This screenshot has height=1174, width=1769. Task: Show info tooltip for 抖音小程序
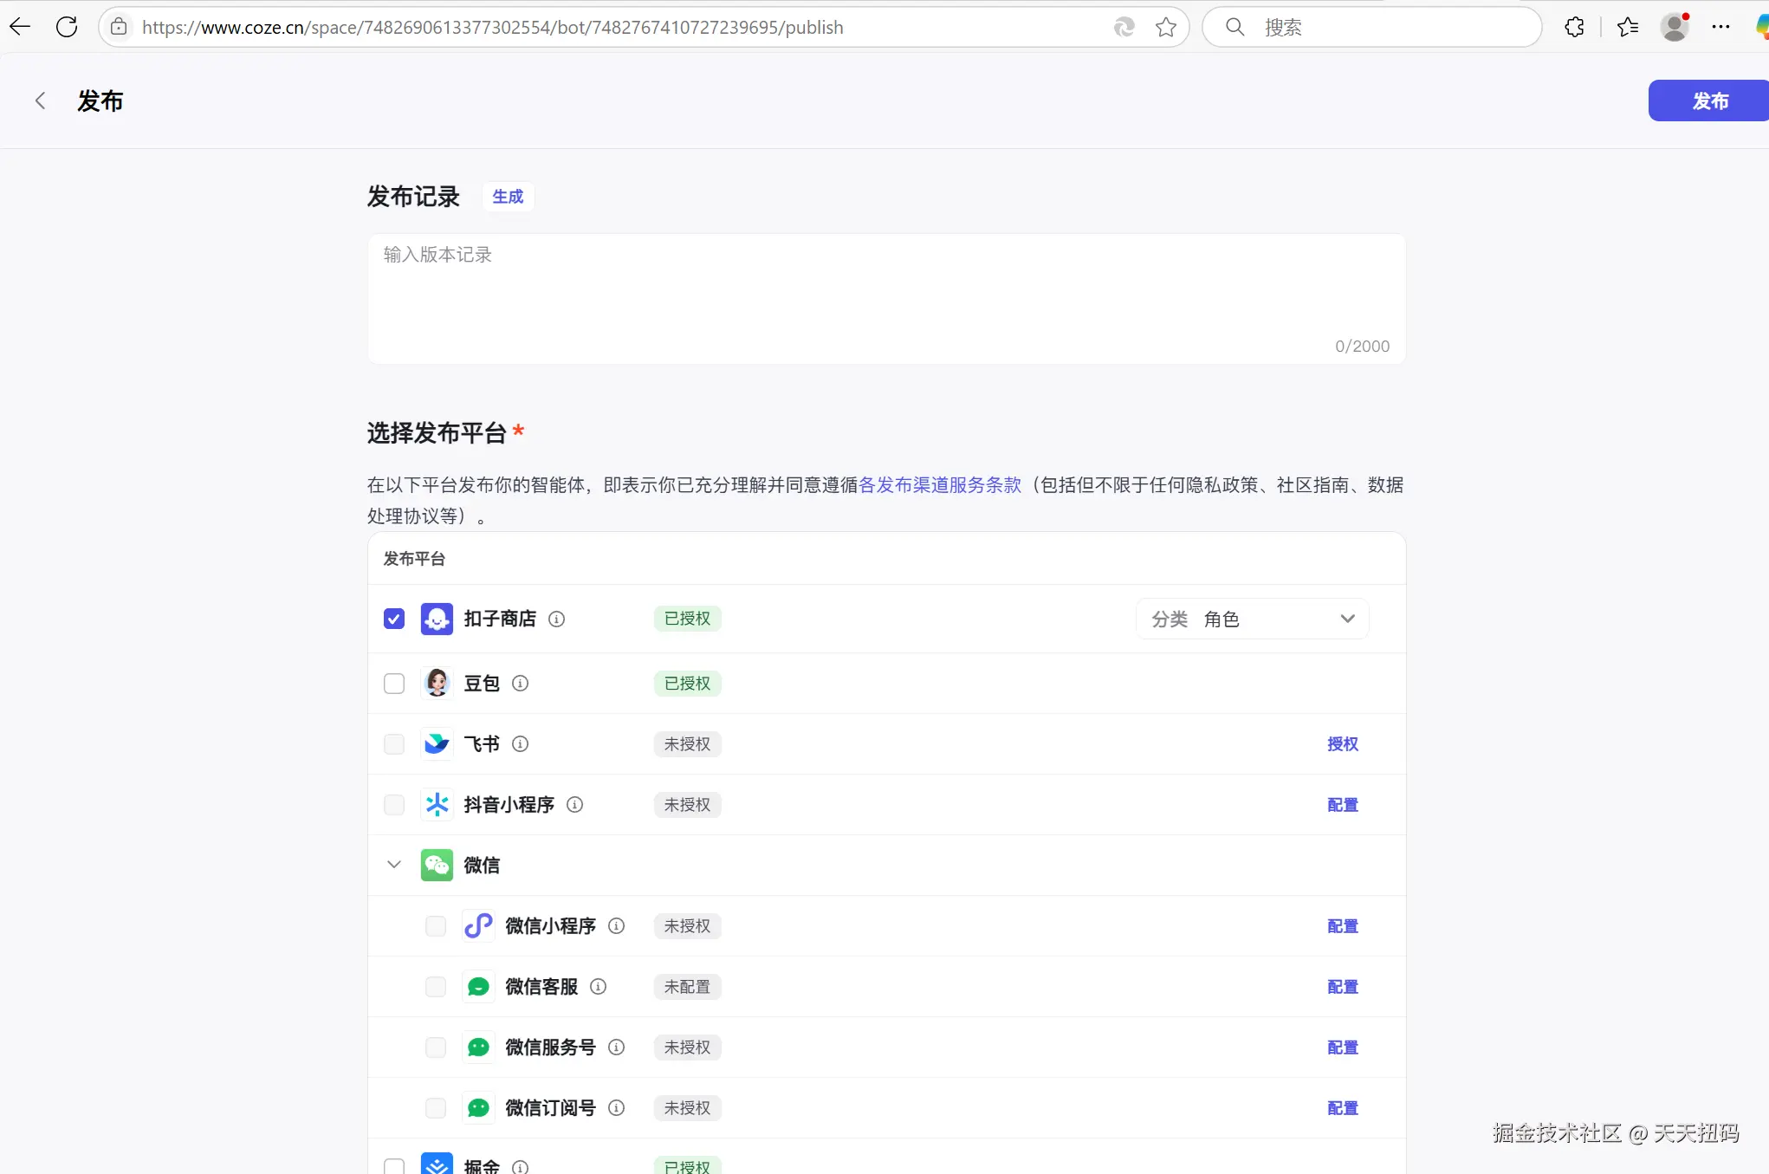[x=574, y=805]
